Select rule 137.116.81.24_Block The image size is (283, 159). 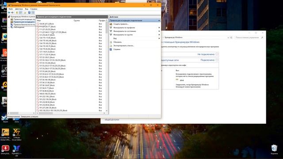[47, 52]
